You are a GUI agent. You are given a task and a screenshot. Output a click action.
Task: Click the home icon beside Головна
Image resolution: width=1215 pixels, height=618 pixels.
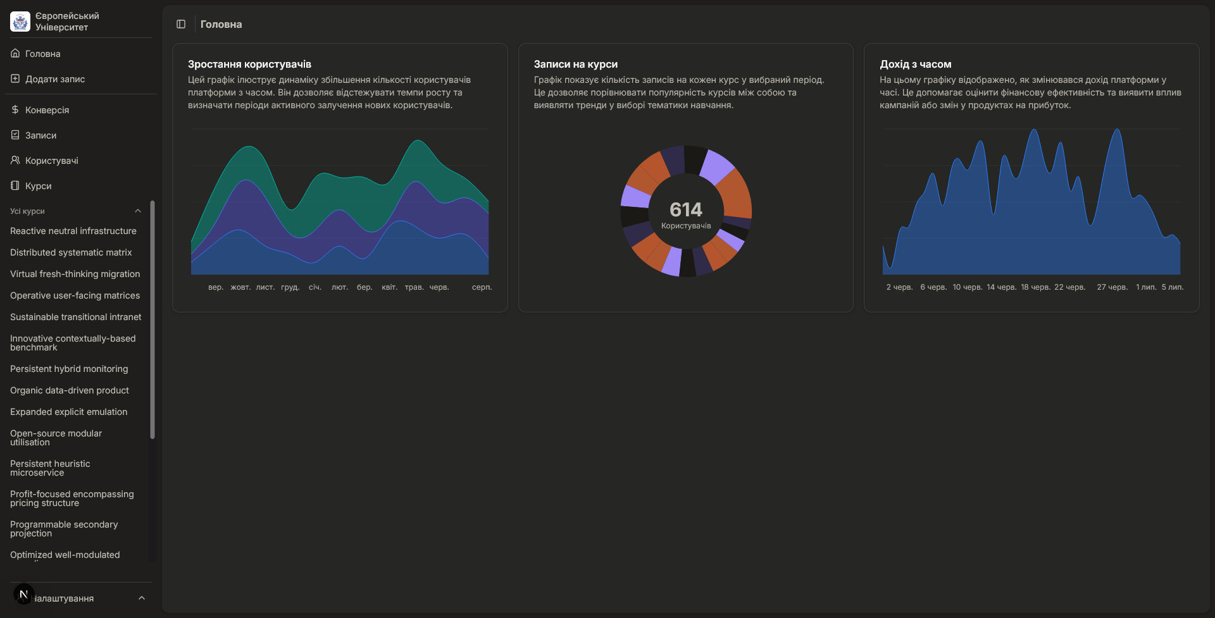[x=15, y=54]
